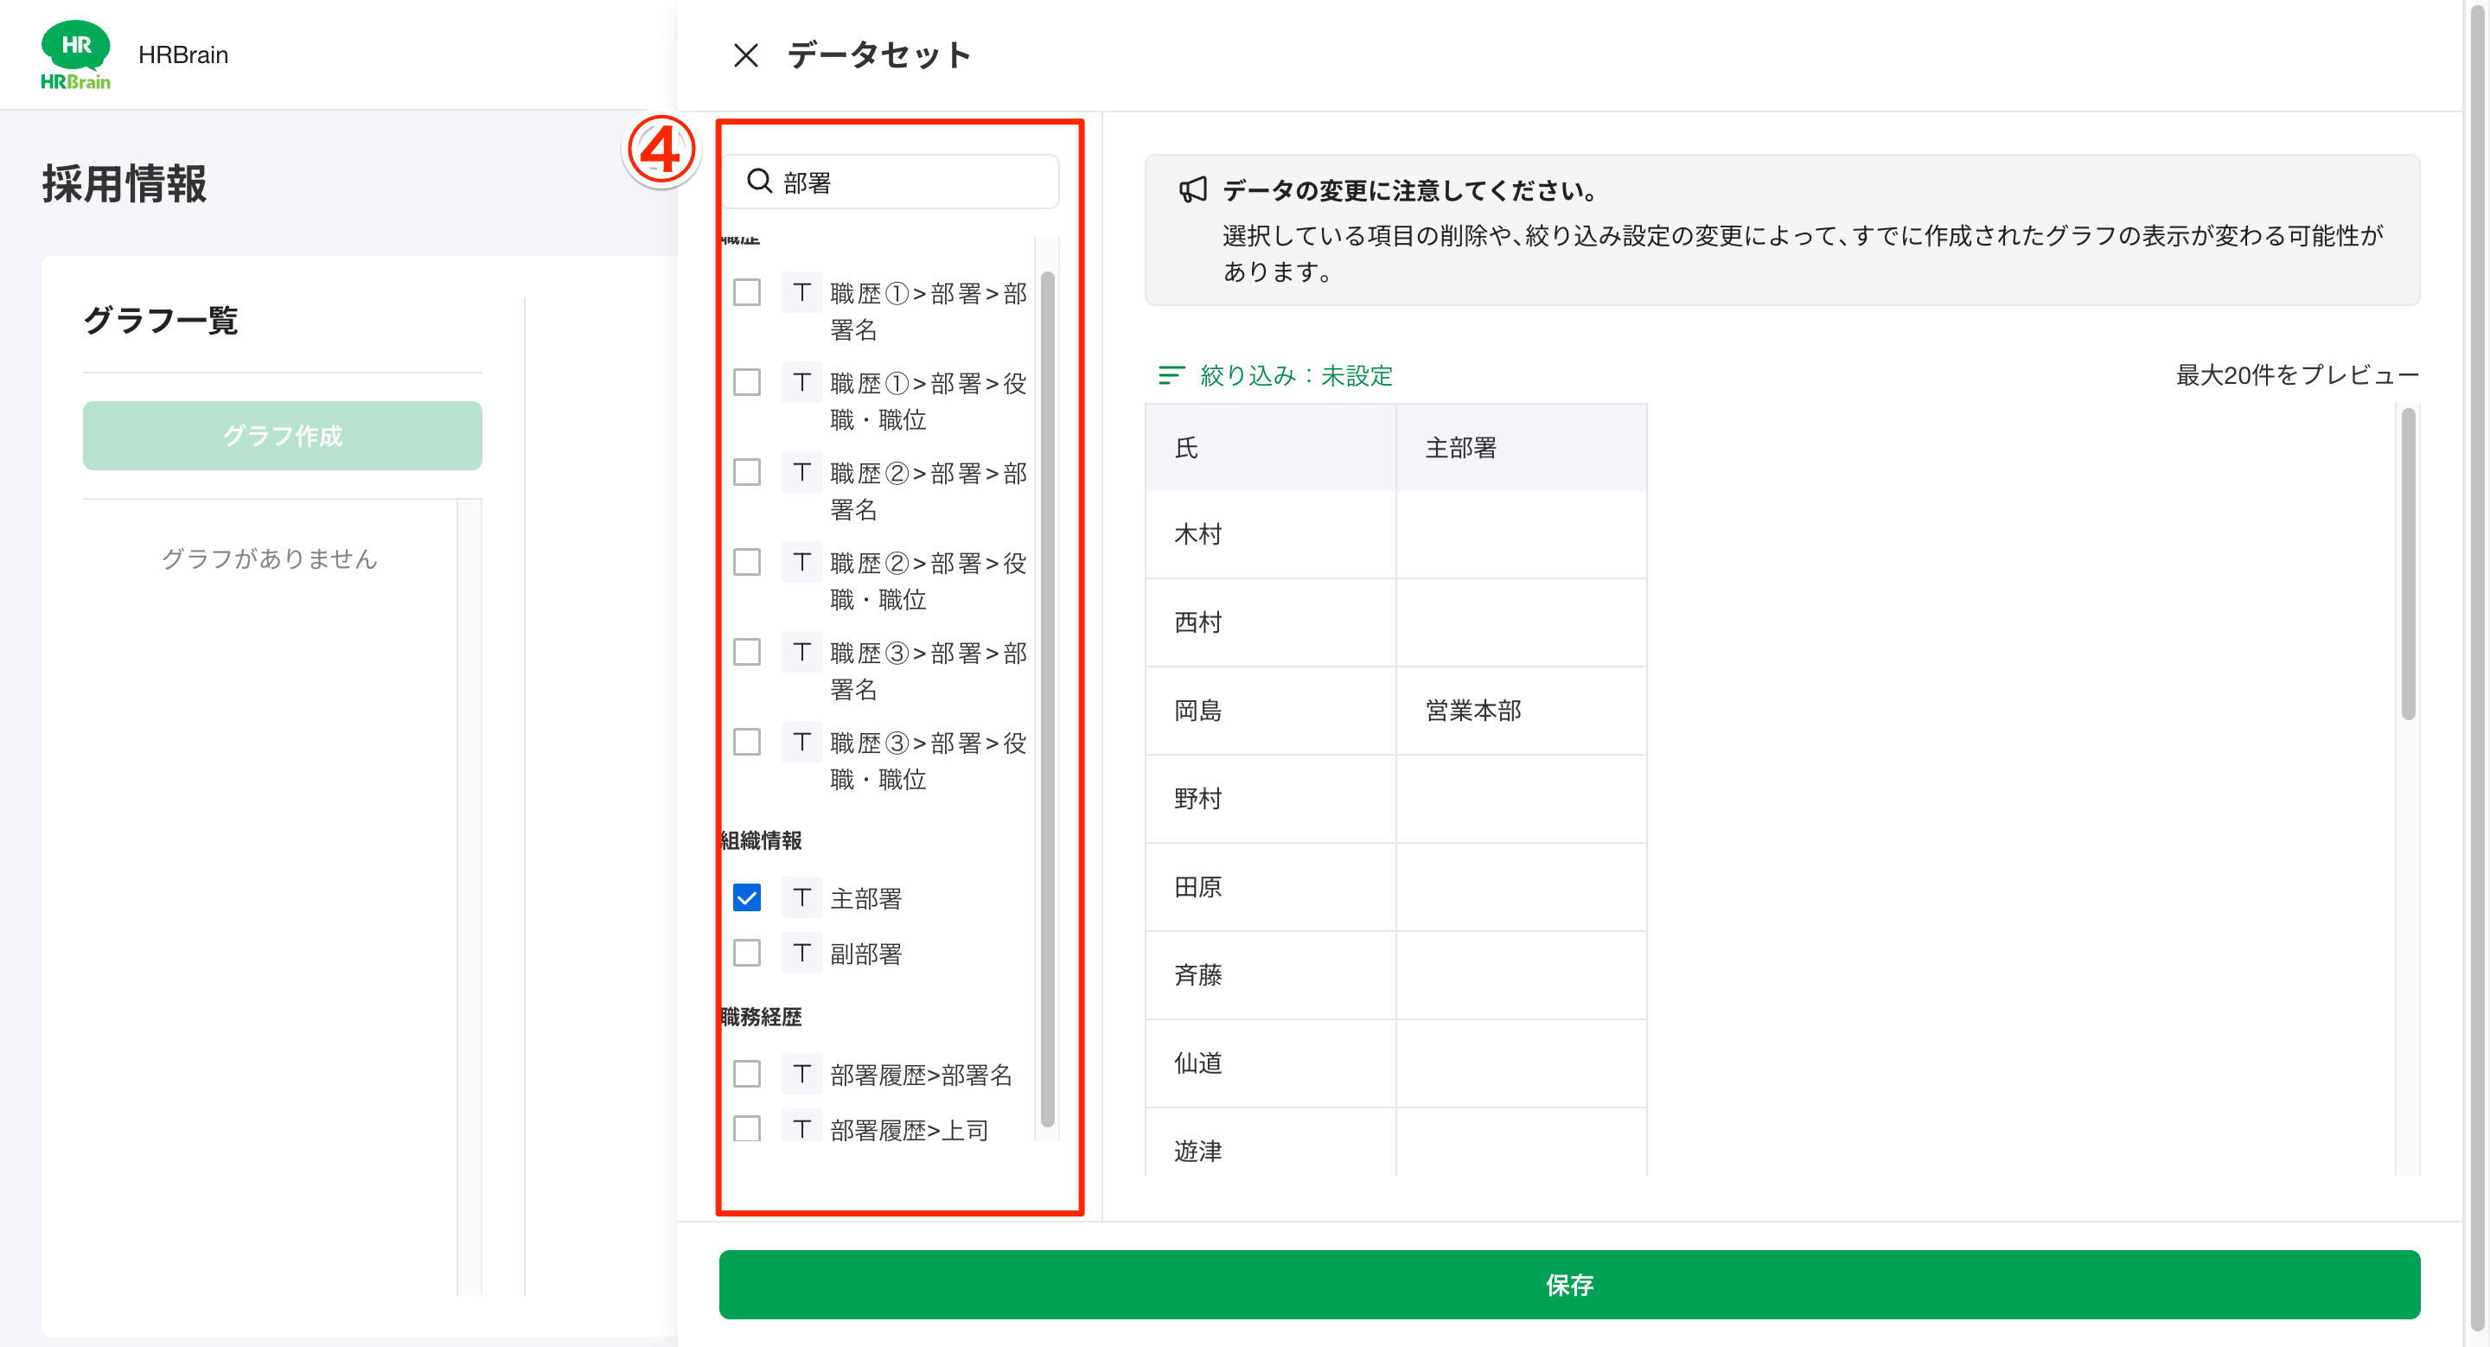Click the T icon beside 部署履歴>部署名
This screenshot has height=1347, width=2490.
click(801, 1074)
